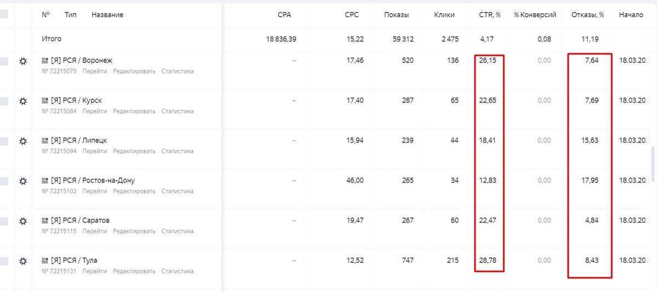Image resolution: width=657 pixels, height=292 pixels.
Task: Open gear settings for the Ростов-на-Дону campaign
Action: pyautogui.click(x=23, y=181)
